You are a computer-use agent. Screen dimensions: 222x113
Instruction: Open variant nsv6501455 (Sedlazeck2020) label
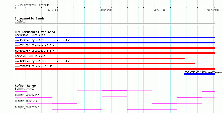(x=203, y=72)
